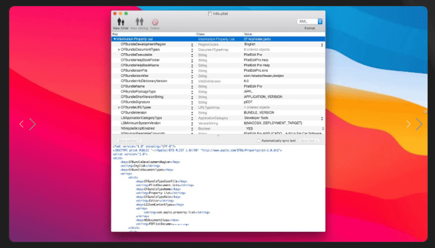Select CFBundleShortVersionString key in the outline
The width and height of the screenshot is (435, 248).
142,97
